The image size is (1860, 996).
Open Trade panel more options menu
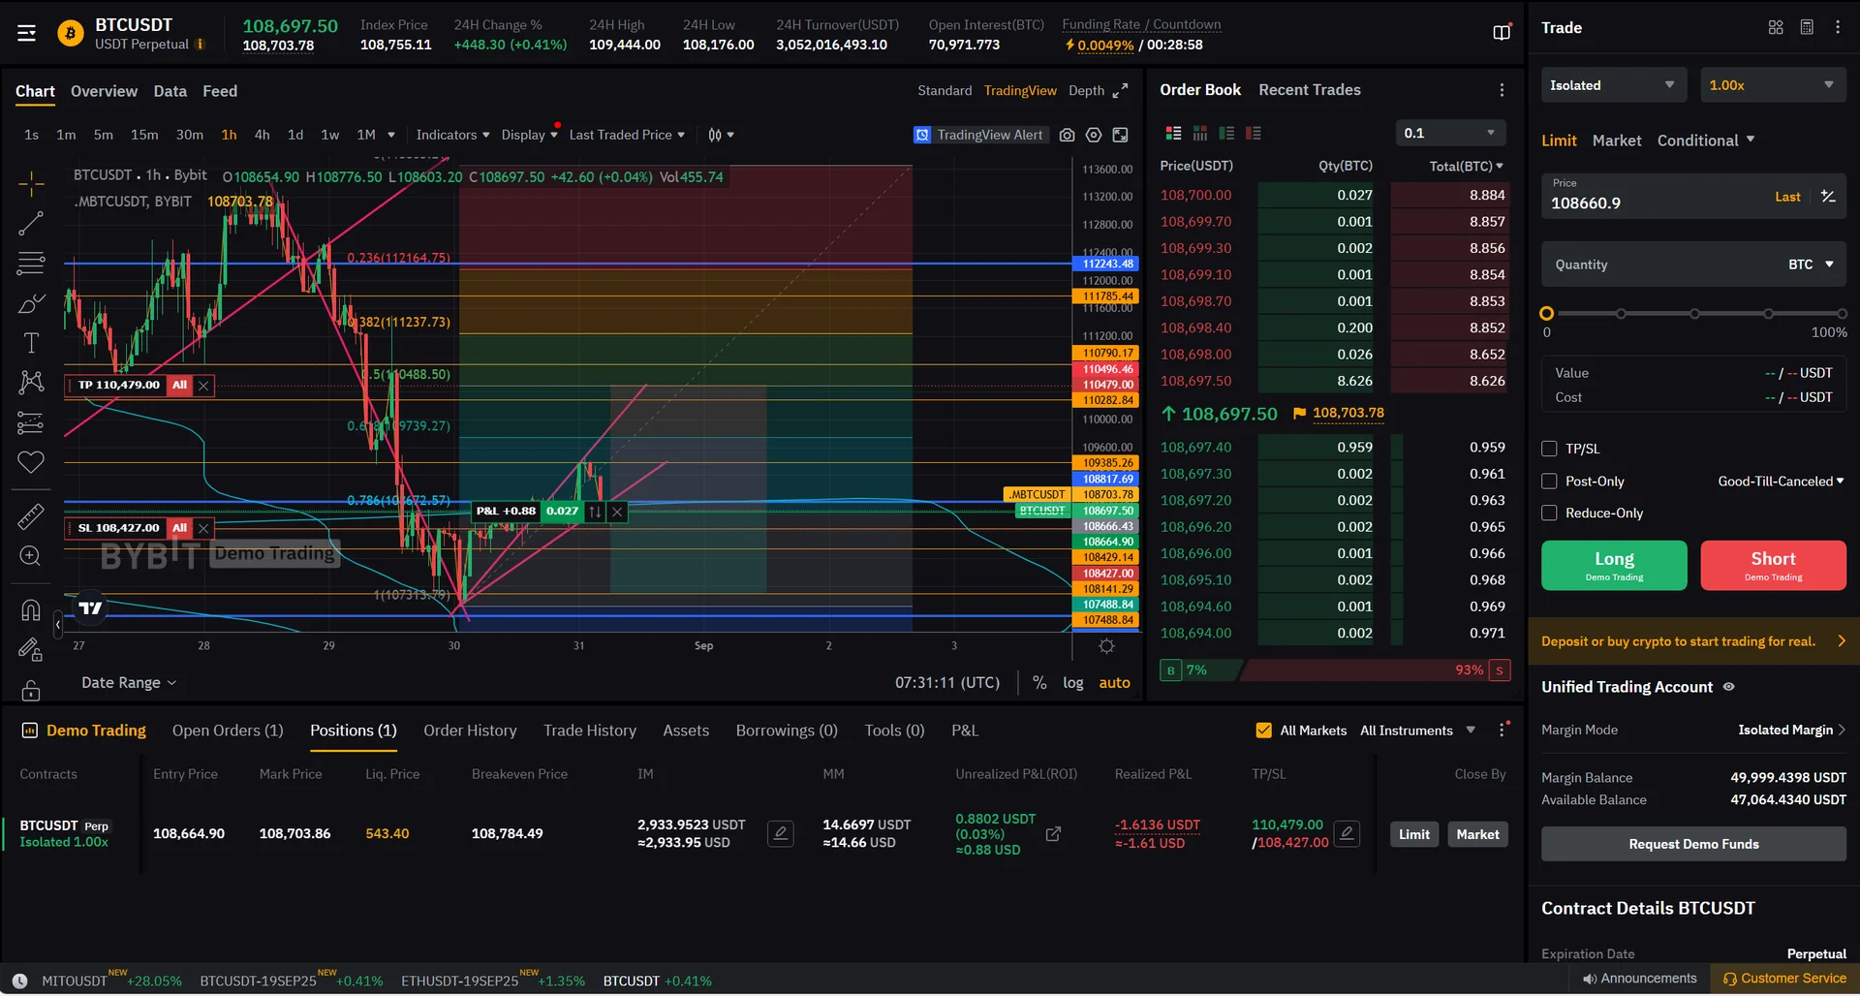point(1838,27)
